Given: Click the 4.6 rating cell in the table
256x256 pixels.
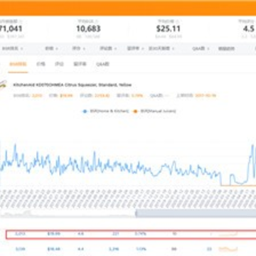Looking at the screenshot, I should pos(80,234).
